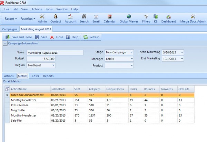The image size is (207, 142).
Task: Click the Save floppy disk icon
Action: 37,37
